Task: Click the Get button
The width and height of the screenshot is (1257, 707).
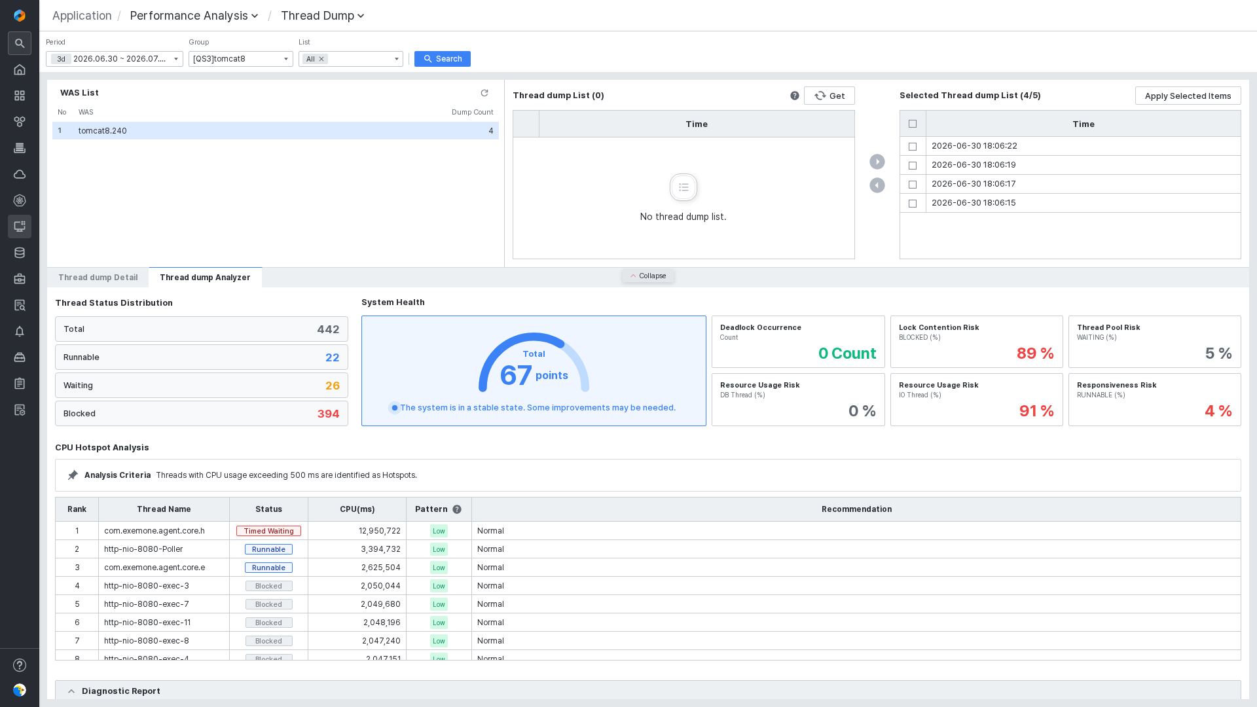Action: tap(829, 96)
